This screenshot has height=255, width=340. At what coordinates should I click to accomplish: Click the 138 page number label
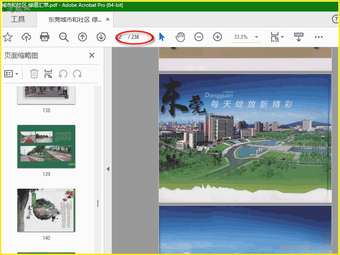click(46, 110)
